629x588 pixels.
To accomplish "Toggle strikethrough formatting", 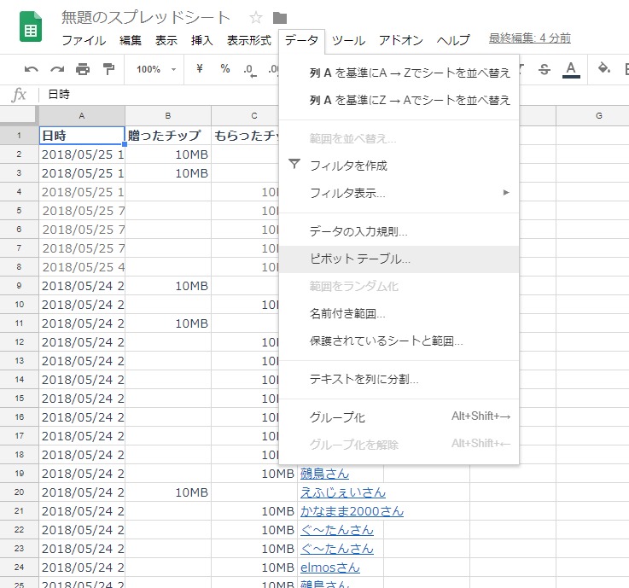I will (x=545, y=69).
